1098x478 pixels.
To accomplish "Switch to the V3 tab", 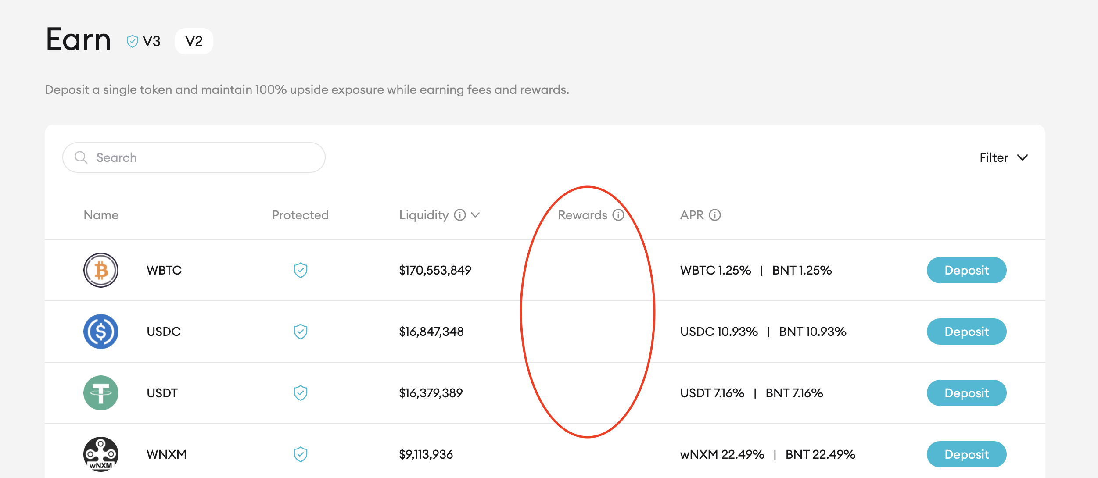I will tap(151, 41).
